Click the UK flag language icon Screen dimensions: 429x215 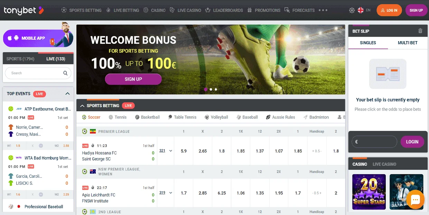pos(361,10)
